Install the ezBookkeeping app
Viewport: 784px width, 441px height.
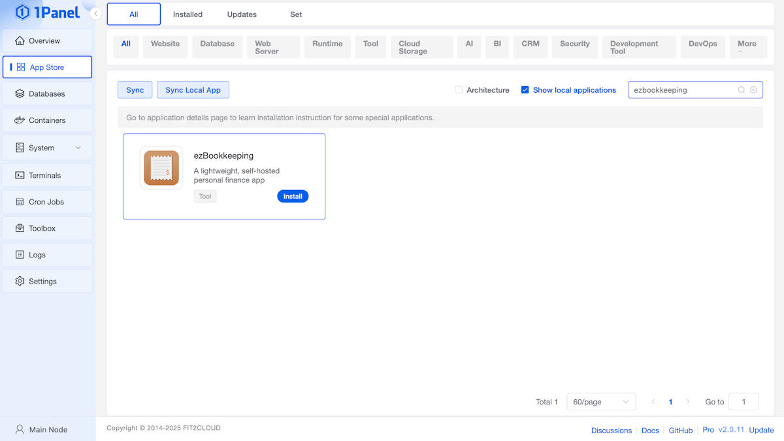[x=293, y=196]
